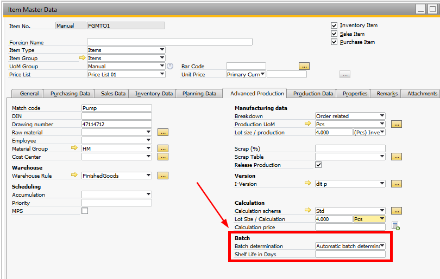Click the Shelf Life in Days field

point(350,254)
